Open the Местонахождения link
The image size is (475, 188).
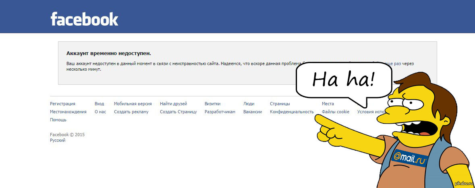(68, 112)
